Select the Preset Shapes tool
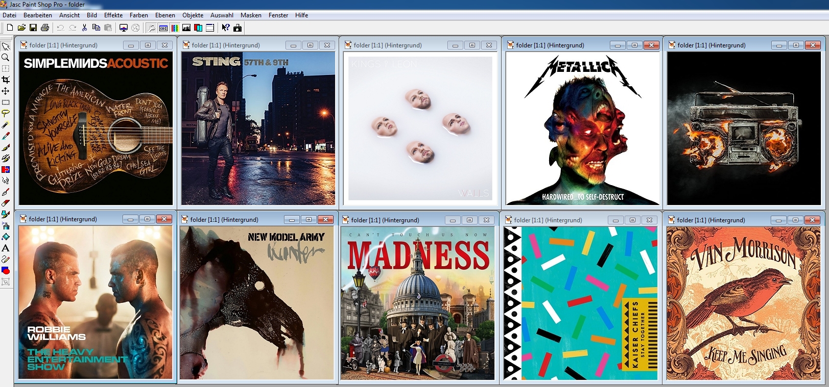Image resolution: width=829 pixels, height=387 pixels. pos(6,271)
